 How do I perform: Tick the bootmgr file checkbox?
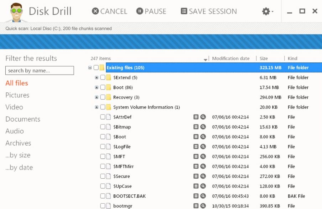click(103, 206)
